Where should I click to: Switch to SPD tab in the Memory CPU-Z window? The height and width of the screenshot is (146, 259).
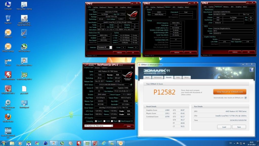[x=174, y=7]
